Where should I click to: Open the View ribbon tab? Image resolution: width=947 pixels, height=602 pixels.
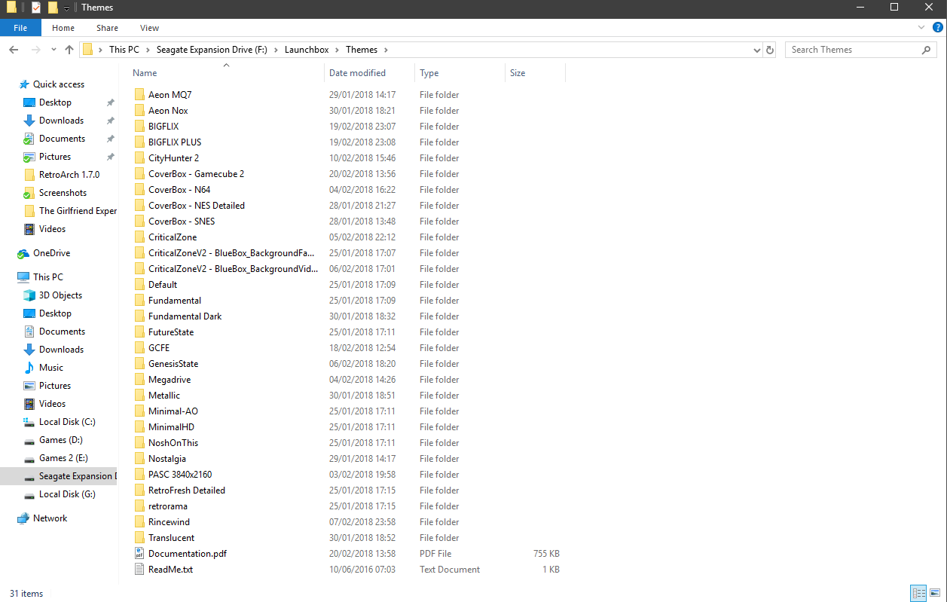pyautogui.click(x=149, y=28)
